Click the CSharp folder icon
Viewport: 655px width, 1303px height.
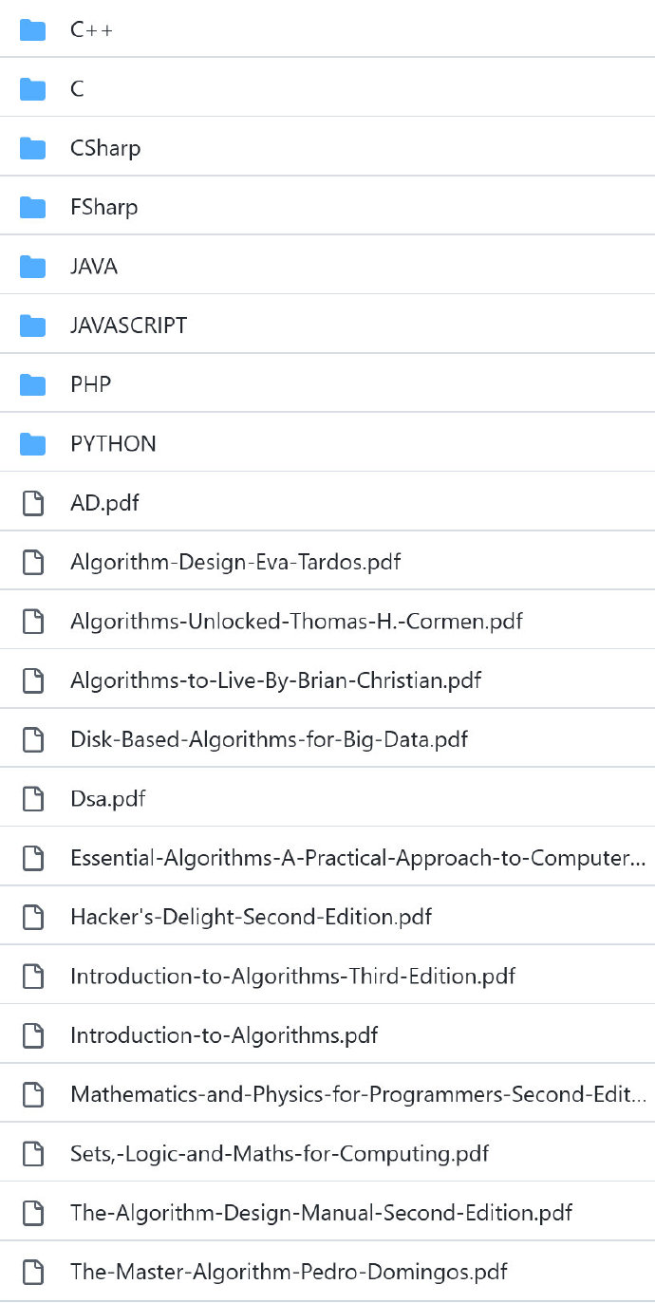pos(32,148)
